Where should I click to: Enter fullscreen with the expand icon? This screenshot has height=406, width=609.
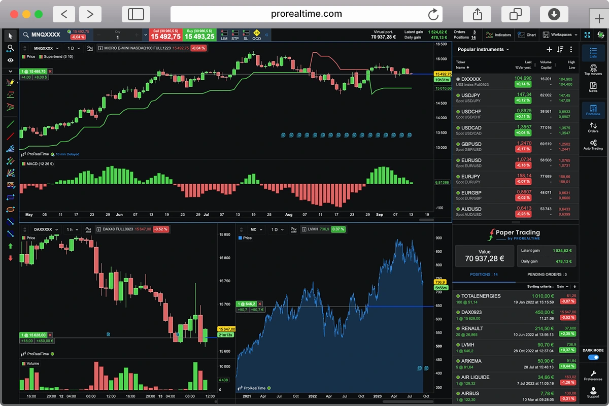tap(587, 35)
